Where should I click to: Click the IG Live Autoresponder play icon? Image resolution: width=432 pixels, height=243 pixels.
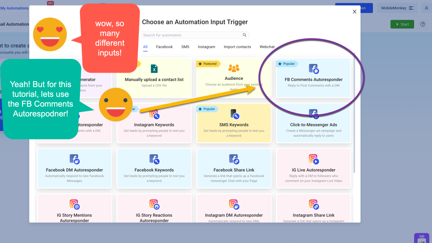coord(313,159)
